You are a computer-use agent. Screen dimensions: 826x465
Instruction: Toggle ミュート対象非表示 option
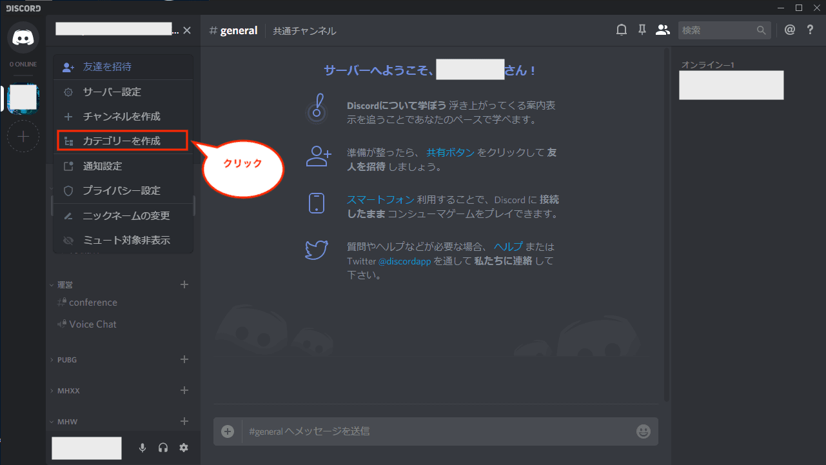click(123, 241)
